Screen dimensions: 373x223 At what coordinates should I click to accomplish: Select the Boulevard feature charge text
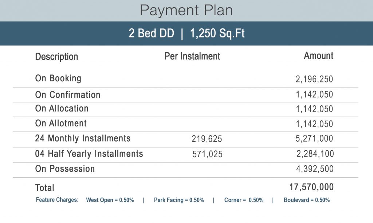[x=307, y=200]
